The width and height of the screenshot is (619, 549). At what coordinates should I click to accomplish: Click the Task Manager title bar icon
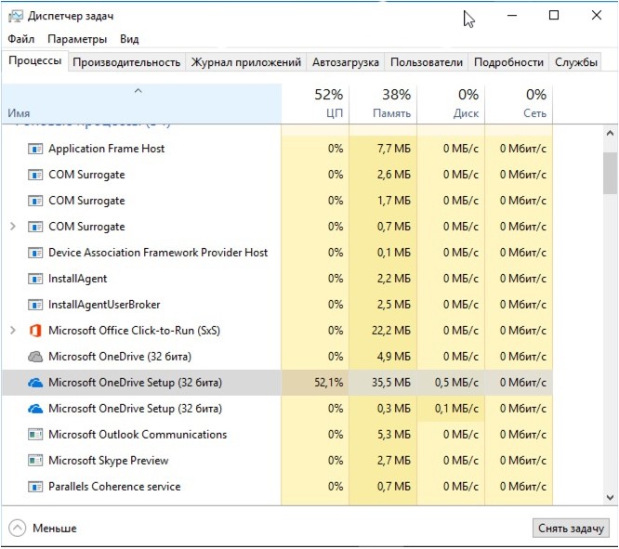click(16, 16)
